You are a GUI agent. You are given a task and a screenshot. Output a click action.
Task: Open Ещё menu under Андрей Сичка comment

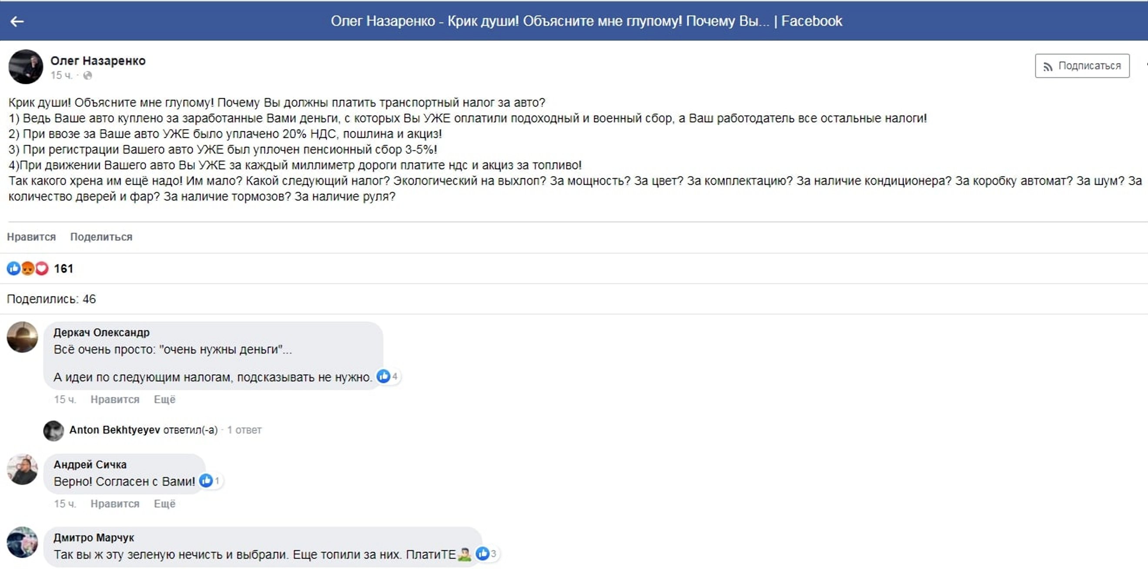[164, 503]
